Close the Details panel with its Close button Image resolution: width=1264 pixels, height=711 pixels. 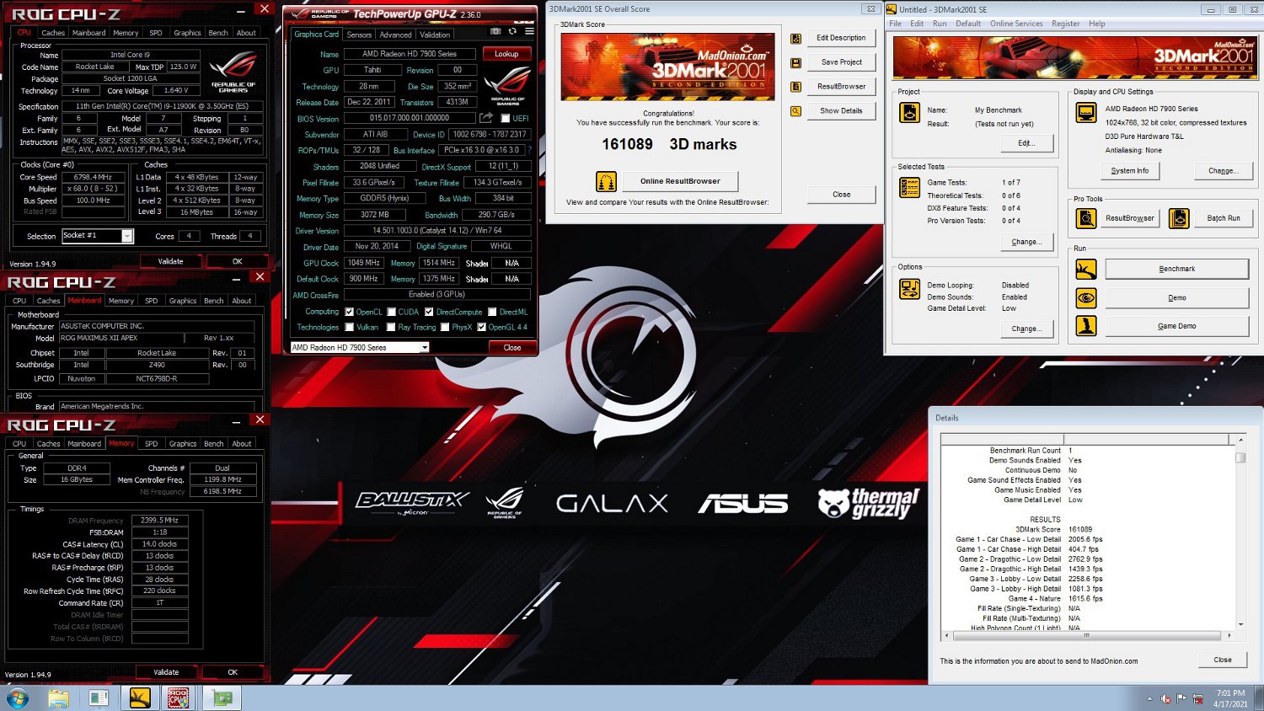[1223, 660]
